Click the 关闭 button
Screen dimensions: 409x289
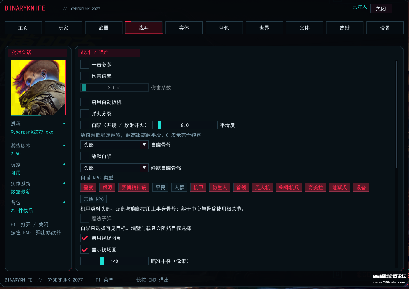pyautogui.click(x=381, y=9)
